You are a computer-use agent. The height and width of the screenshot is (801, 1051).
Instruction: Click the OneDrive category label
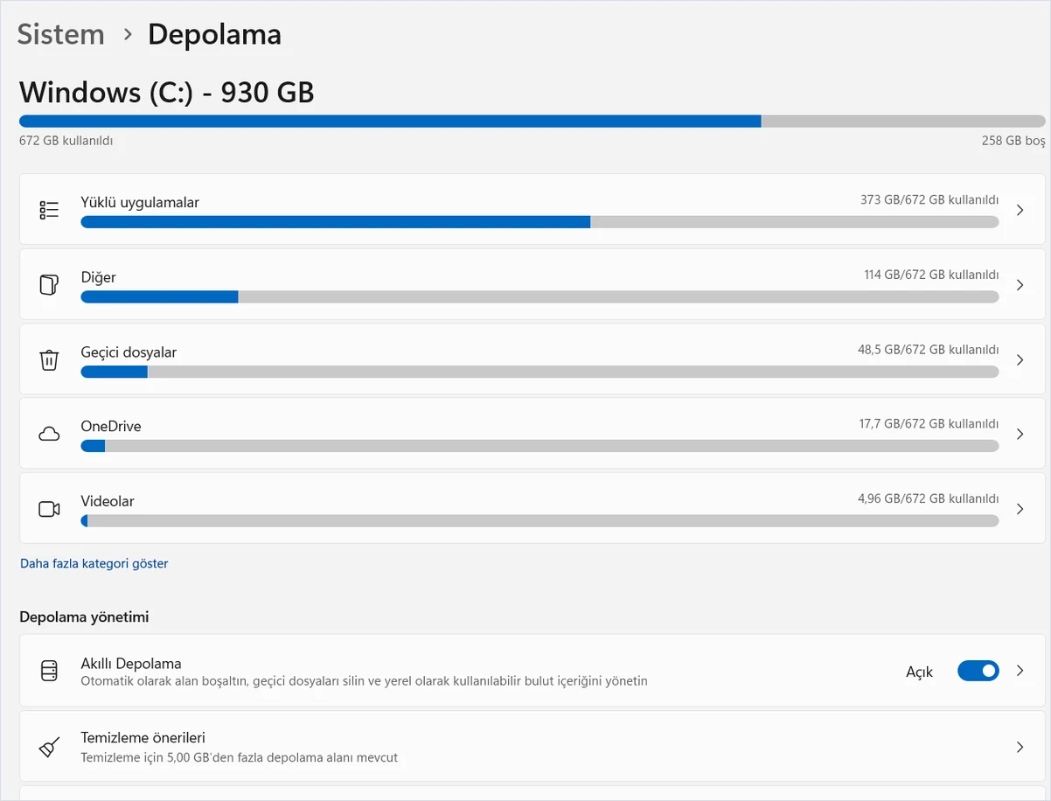(111, 427)
